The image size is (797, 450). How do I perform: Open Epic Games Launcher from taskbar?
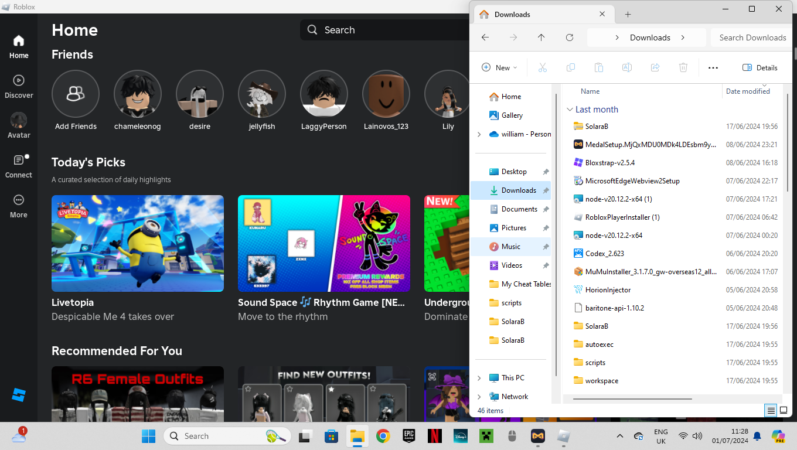tap(408, 436)
